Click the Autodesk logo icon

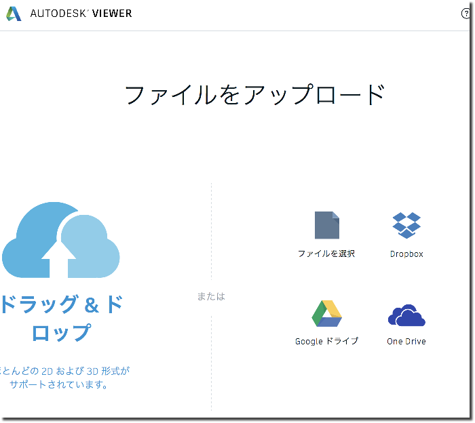14,14
